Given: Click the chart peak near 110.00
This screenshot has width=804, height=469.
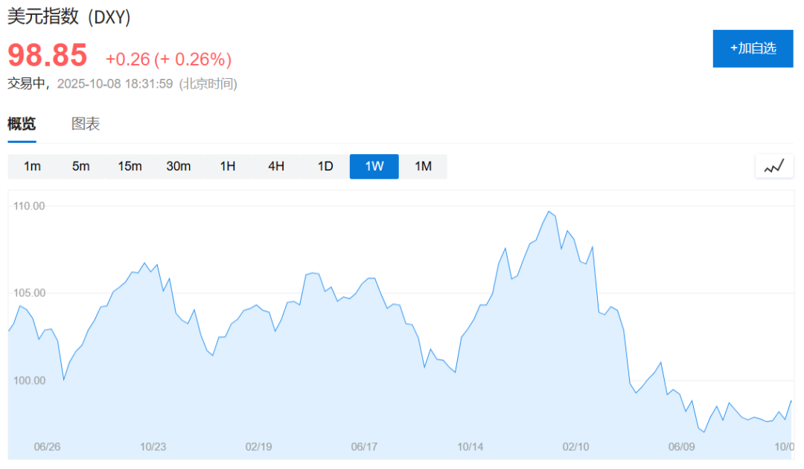Looking at the screenshot, I should coord(549,211).
